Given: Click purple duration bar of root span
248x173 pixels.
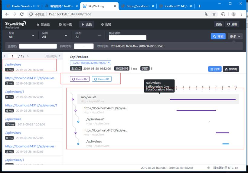Looking at the screenshot, I should (x=203, y=100).
